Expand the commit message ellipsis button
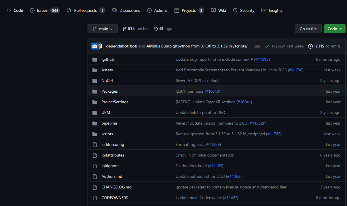The image size is (347, 206). tap(257, 46)
